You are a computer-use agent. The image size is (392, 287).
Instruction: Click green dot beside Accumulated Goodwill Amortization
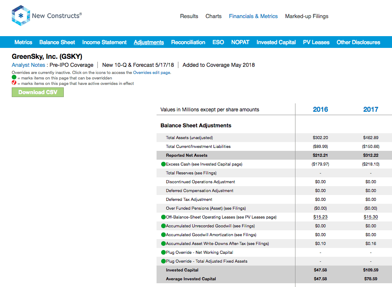[164, 235]
